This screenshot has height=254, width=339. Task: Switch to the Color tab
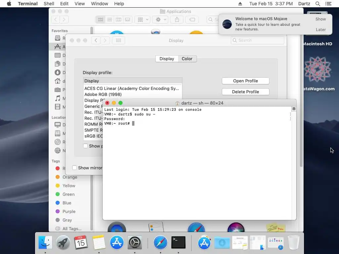187,59
